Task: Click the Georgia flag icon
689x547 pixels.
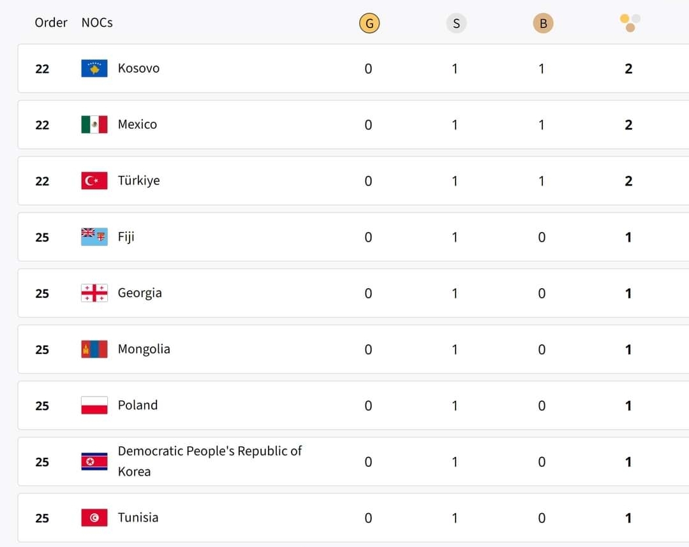Action: click(94, 293)
